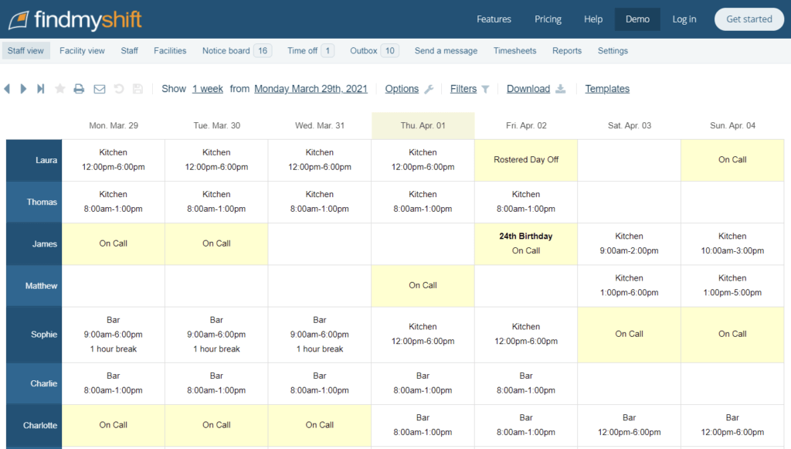
Task: Click the download arrow icon
Action: 561,89
